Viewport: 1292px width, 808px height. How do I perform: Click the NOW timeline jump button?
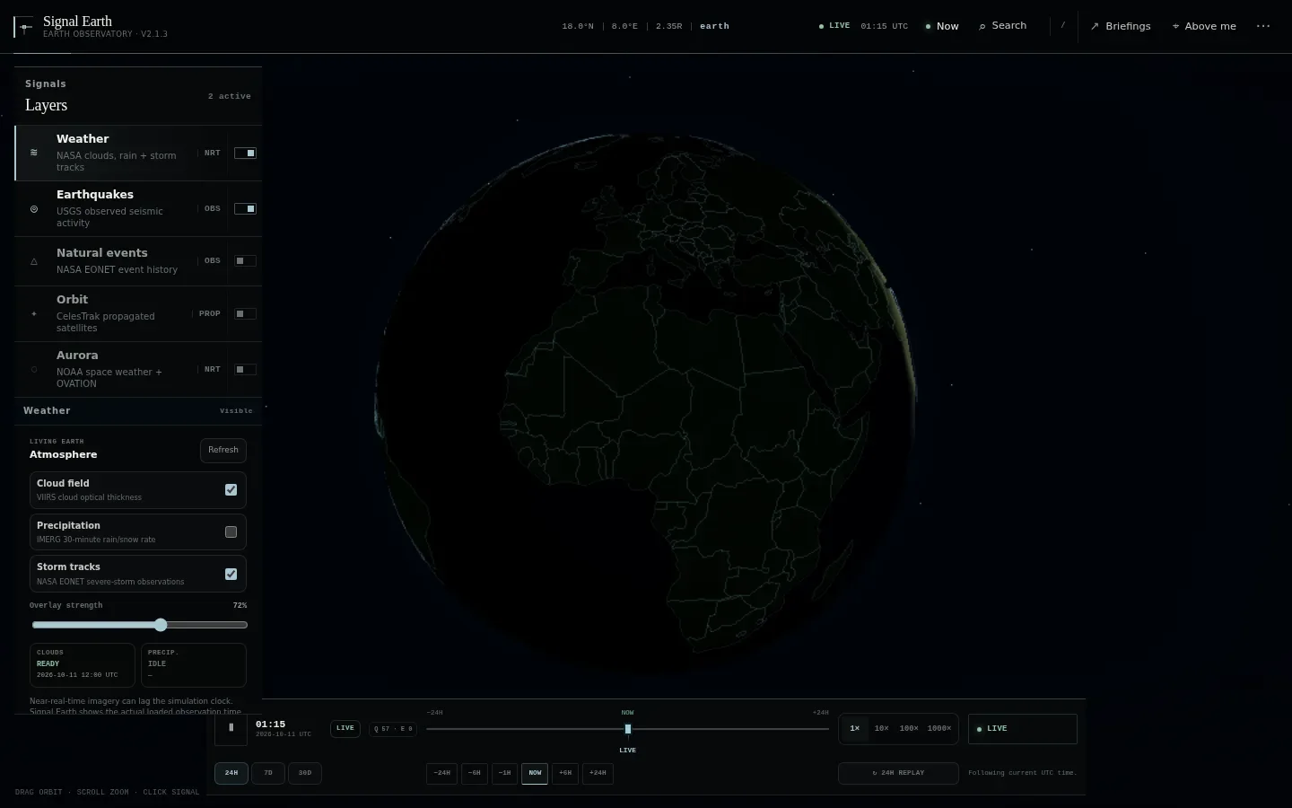[x=535, y=773]
